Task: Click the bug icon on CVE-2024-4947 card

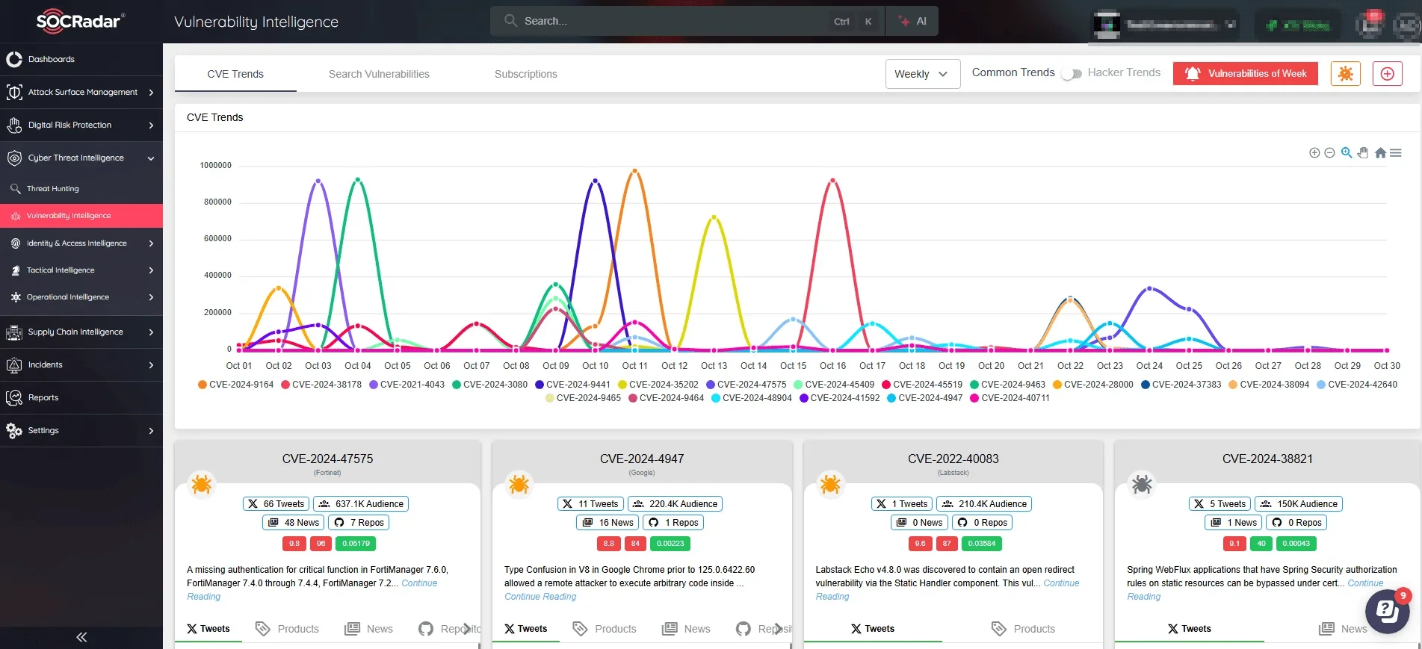Action: click(x=519, y=485)
